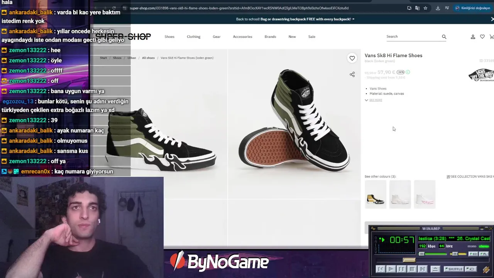494x278 pixels.
Task: Open the Clothing menu
Action: pyautogui.click(x=193, y=37)
